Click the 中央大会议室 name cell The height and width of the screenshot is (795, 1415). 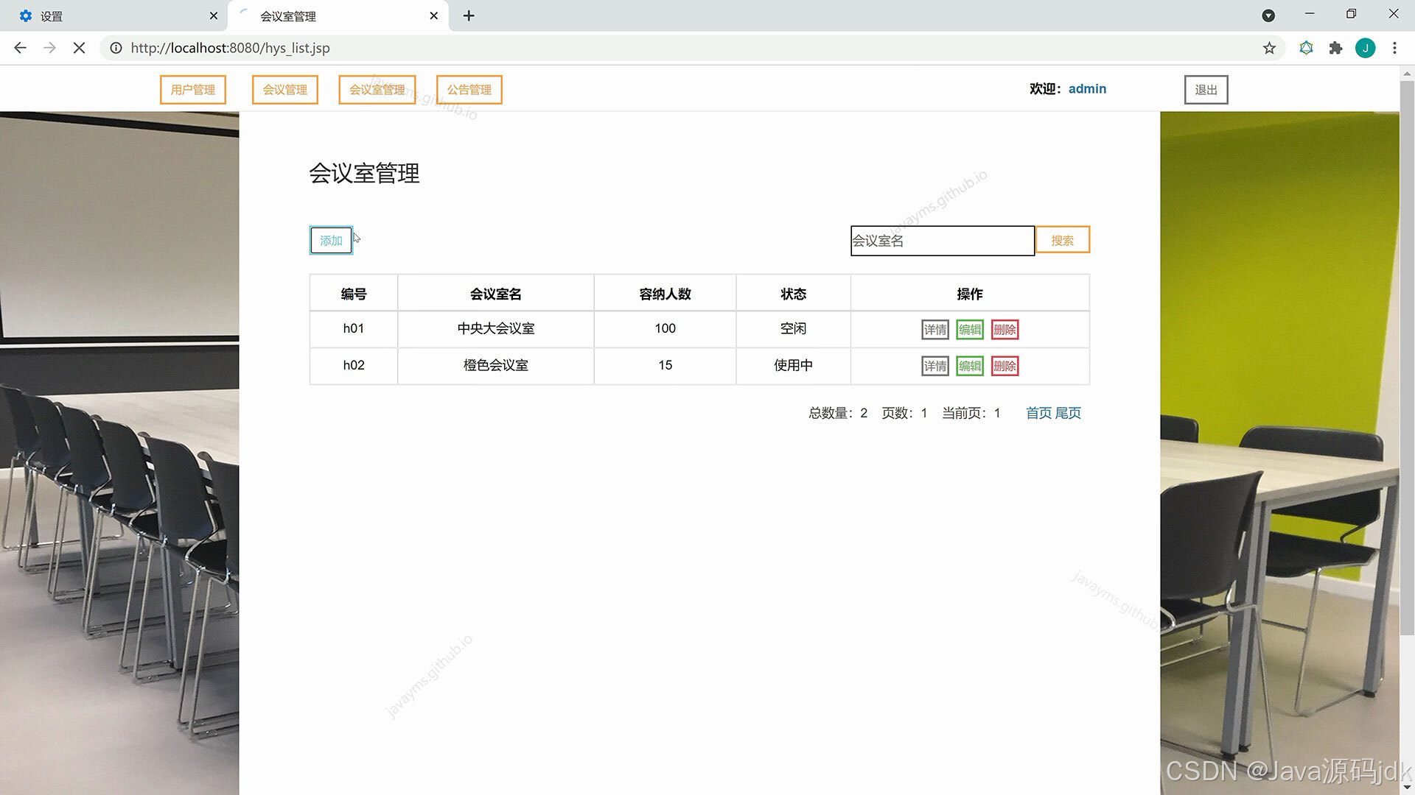pos(496,329)
